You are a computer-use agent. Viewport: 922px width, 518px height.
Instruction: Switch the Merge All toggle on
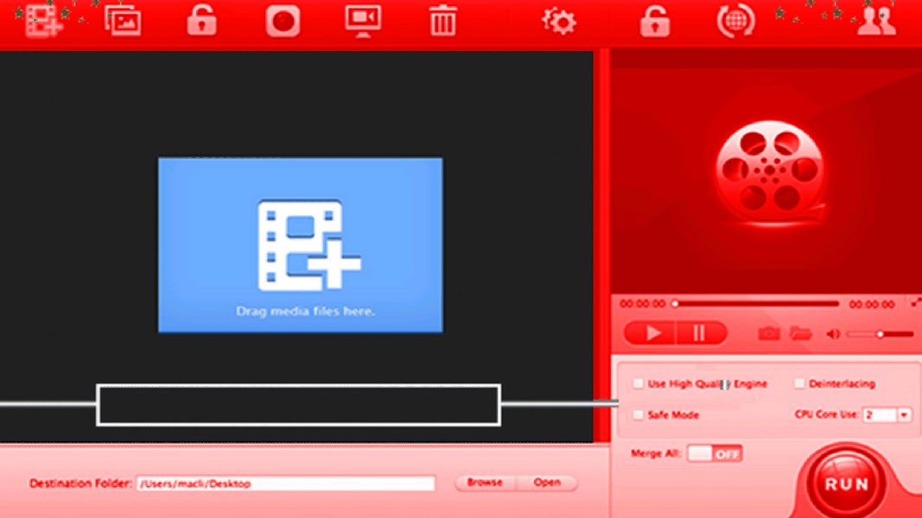(715, 453)
